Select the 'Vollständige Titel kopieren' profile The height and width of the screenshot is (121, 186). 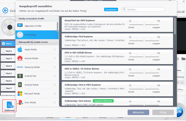click(x=117, y=41)
